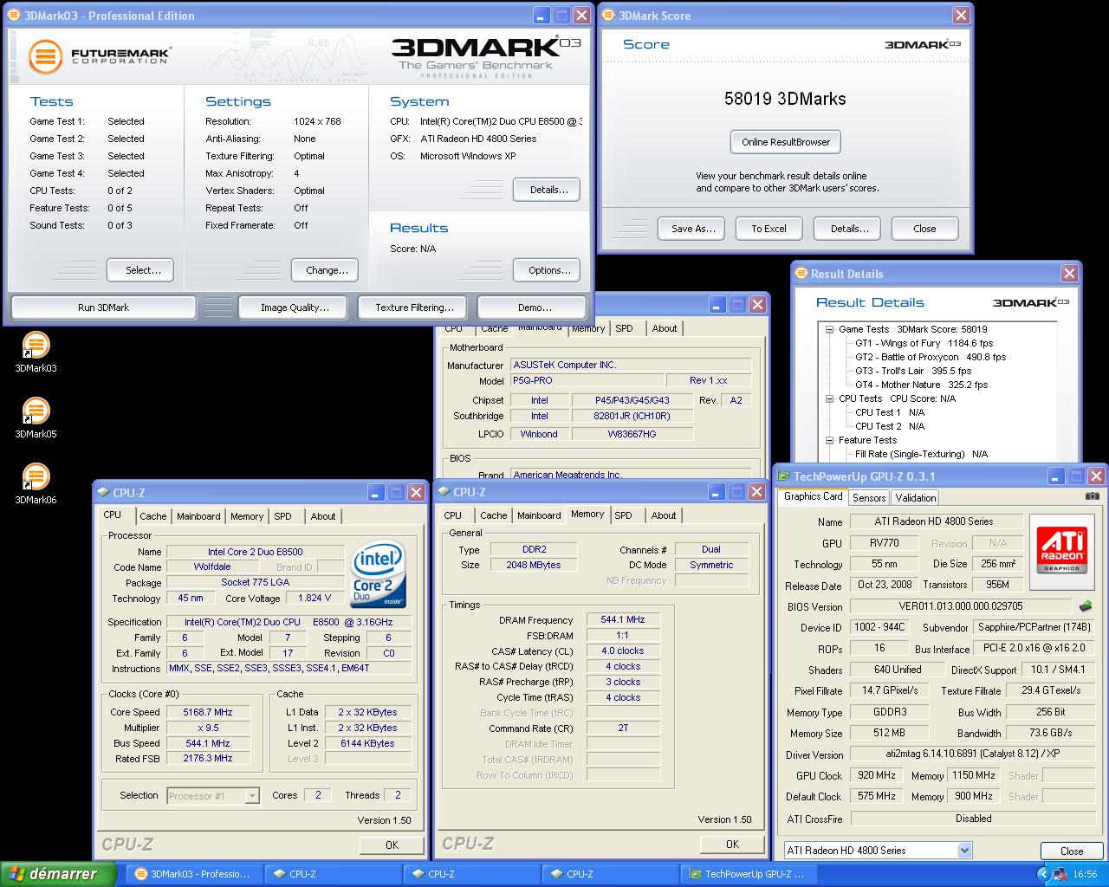
Task: Switch to TechPowerUp GPU-Z taskbar item
Action: (747, 874)
